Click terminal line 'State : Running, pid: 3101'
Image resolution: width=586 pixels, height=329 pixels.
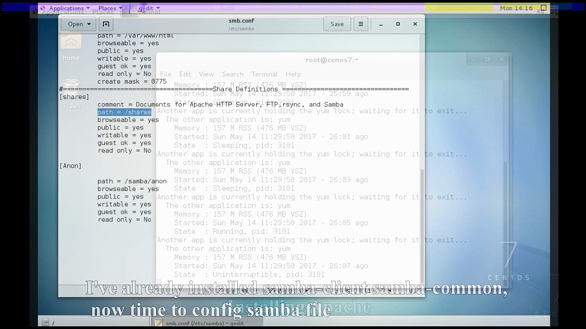click(x=232, y=231)
